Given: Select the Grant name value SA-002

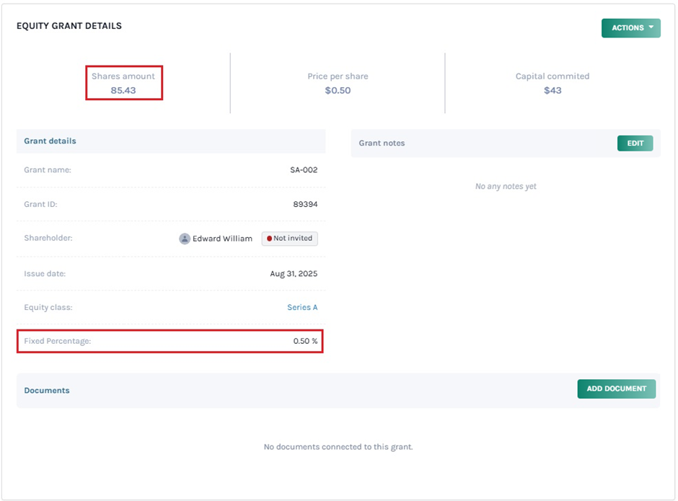Looking at the screenshot, I should coord(304,170).
